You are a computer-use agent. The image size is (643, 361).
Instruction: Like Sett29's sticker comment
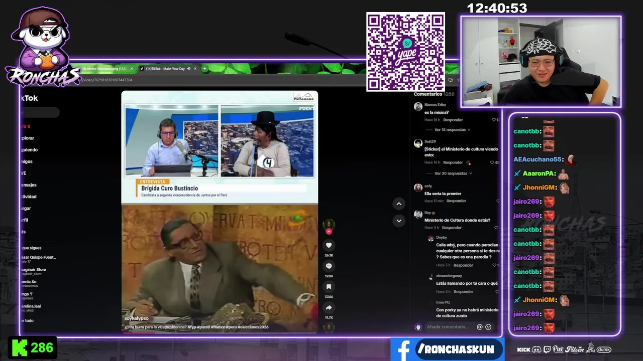coord(493,162)
